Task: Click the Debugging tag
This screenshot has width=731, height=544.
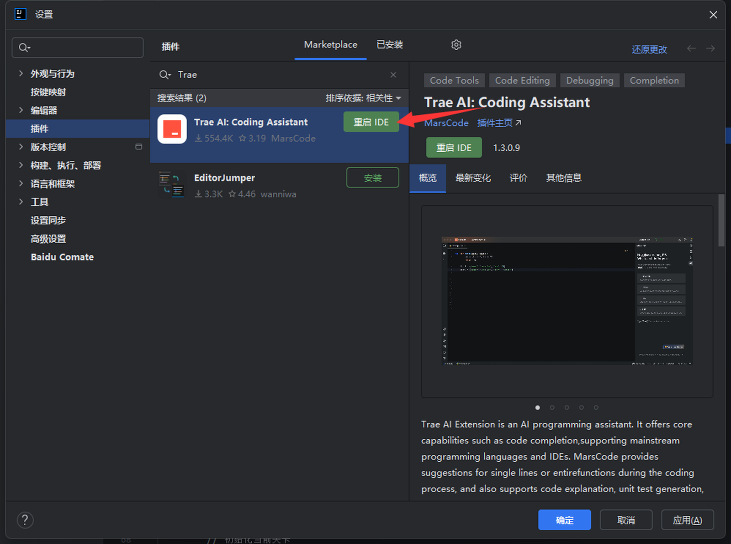Action: (x=590, y=80)
